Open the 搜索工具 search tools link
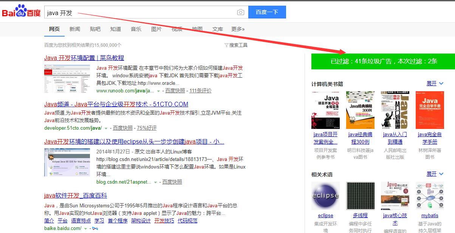Screen dimensions: 455x233 pyautogui.click(x=238, y=45)
